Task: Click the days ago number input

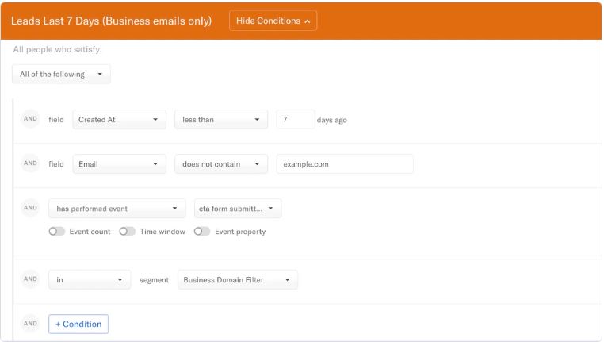Action: (296, 120)
